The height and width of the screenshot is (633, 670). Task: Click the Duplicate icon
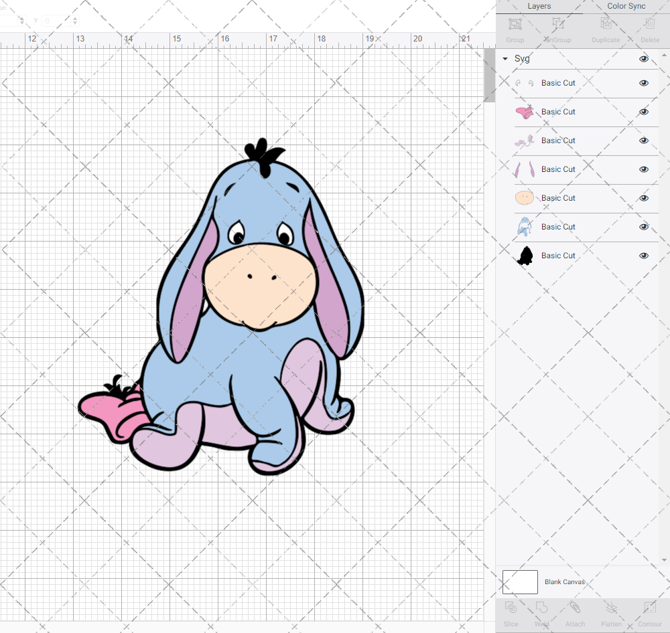[606, 24]
